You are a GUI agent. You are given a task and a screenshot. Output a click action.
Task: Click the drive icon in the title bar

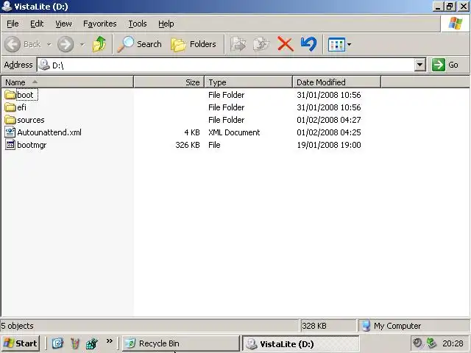click(7, 6)
